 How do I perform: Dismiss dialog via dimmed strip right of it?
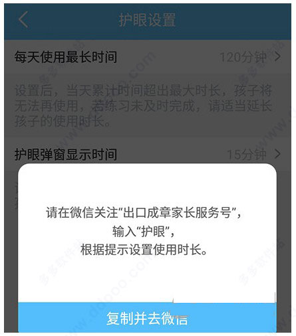pos(284,248)
